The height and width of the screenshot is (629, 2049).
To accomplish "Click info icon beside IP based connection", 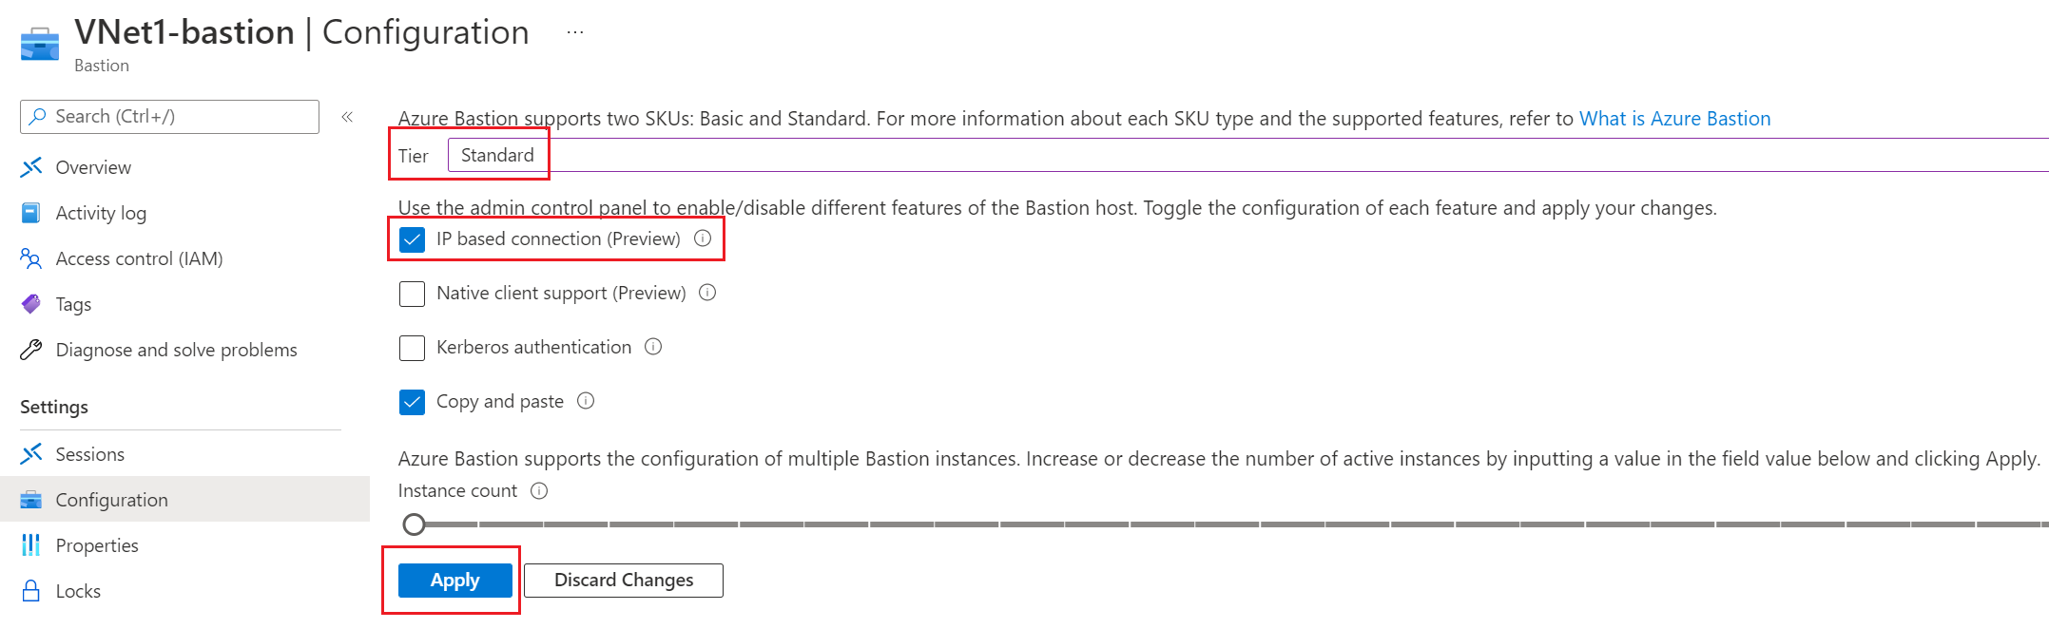I will [x=703, y=238].
